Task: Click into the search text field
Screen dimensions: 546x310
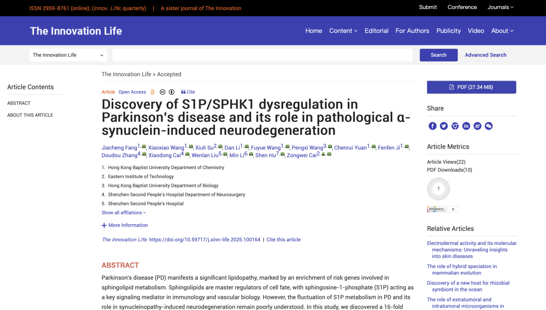Action: (x=262, y=55)
